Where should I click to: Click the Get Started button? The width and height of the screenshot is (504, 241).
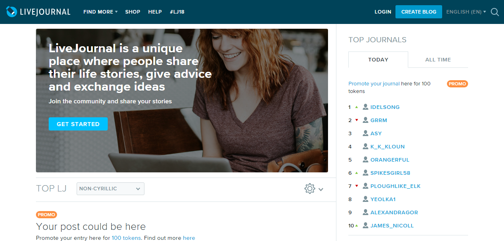click(x=78, y=124)
